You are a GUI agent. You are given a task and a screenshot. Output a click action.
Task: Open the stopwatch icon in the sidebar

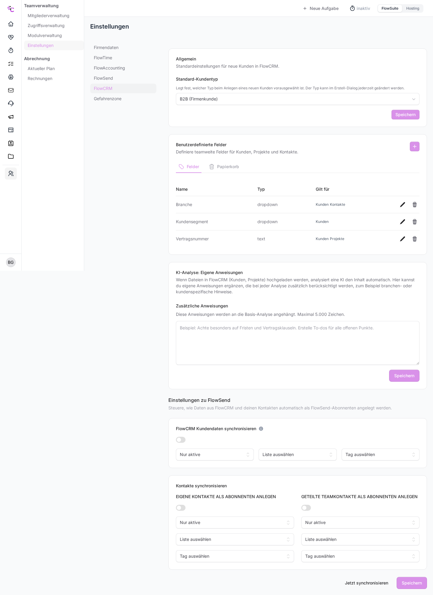click(x=11, y=50)
